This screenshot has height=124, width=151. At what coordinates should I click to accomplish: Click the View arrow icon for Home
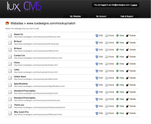(x=117, y=64)
